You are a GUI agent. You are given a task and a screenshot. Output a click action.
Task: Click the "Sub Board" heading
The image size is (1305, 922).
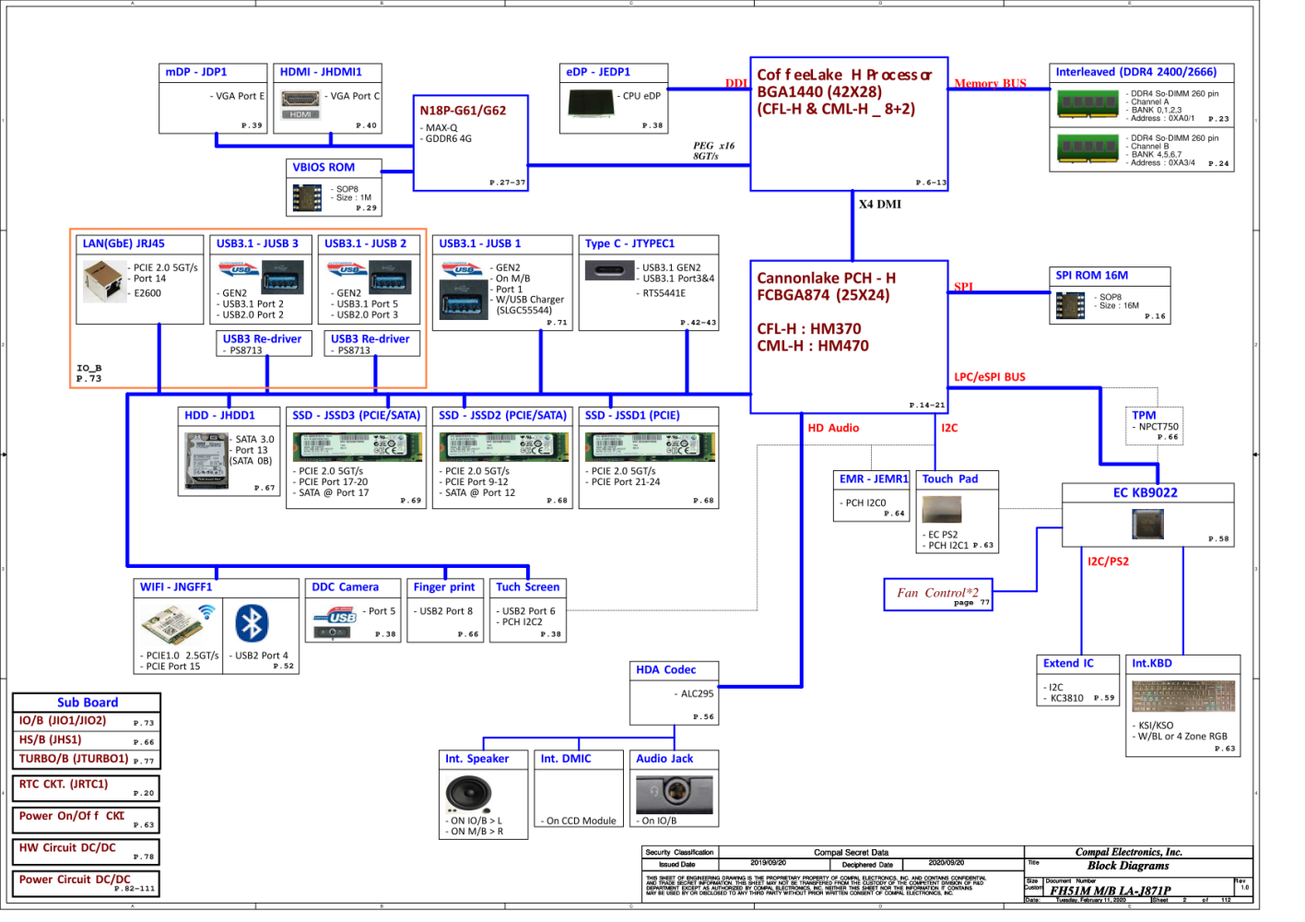point(88,702)
